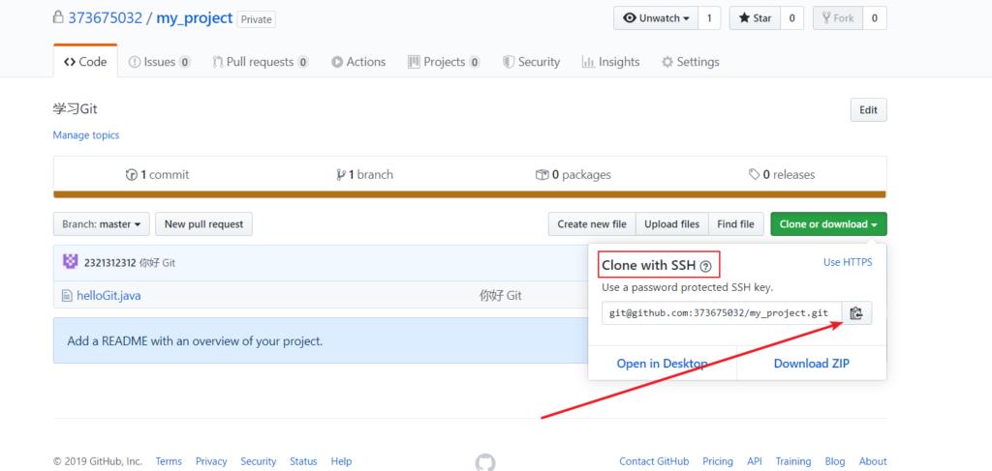View the 1 branch list
Viewport: 992px width, 471px height.
coord(365,175)
